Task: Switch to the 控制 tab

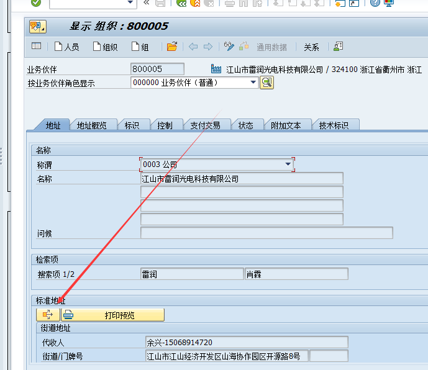Action: pyautogui.click(x=165, y=125)
